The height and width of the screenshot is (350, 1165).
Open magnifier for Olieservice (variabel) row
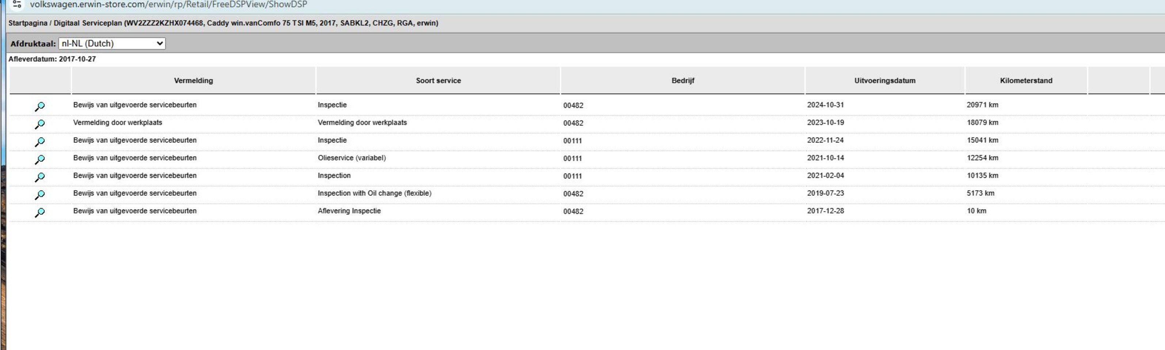40,159
